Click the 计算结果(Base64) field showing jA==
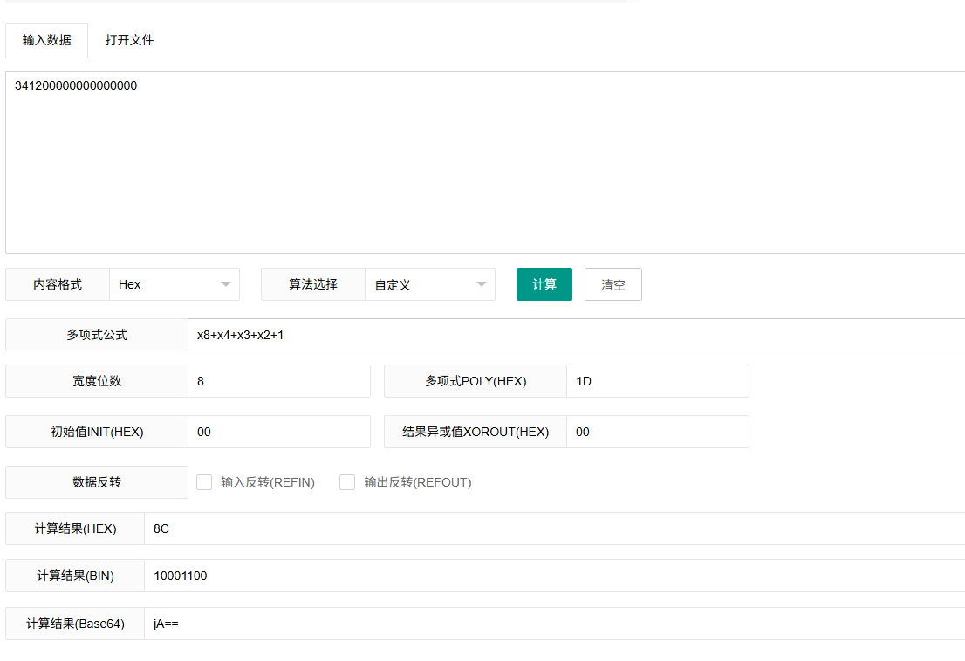965x661 pixels. click(555, 624)
